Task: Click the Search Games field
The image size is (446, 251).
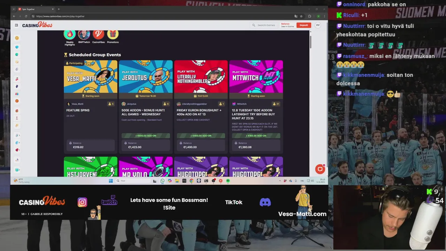Action: pos(264,25)
